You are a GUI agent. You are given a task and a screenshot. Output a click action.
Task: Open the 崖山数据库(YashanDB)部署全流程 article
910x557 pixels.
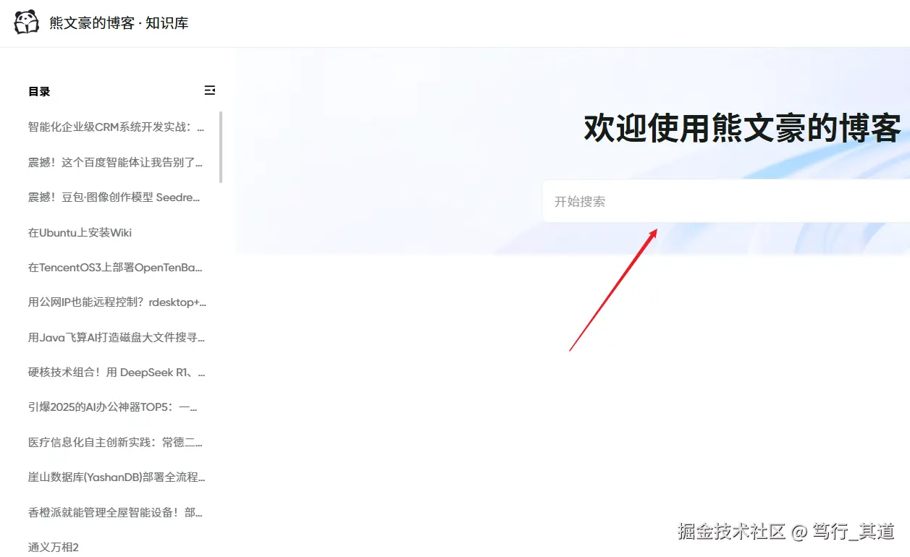(116, 477)
